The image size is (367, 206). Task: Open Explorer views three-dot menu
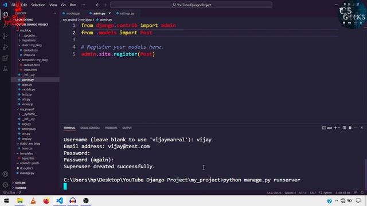[54, 13]
